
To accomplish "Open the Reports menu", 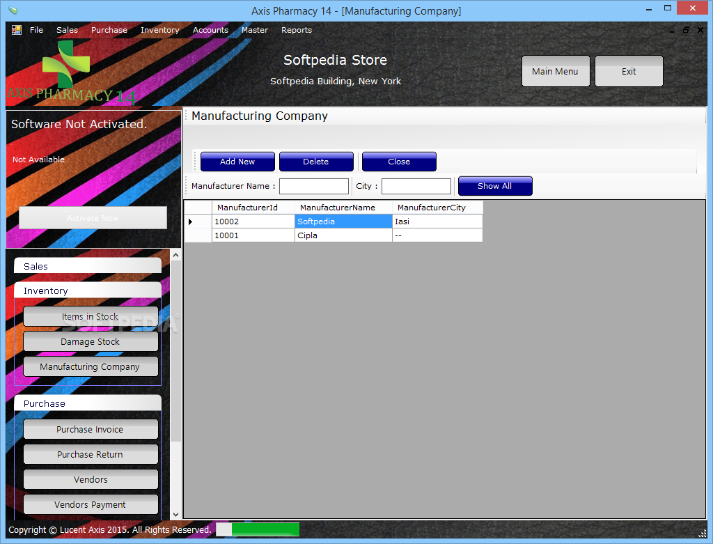I will click(297, 30).
